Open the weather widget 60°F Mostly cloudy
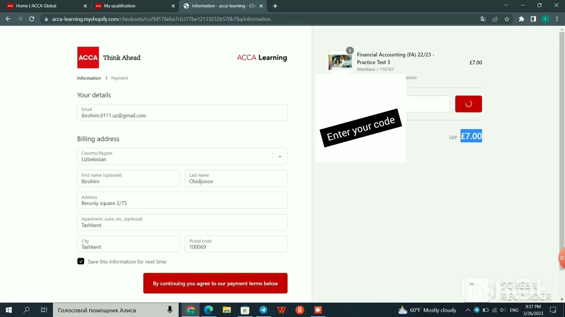Image resolution: width=565 pixels, height=317 pixels. click(x=427, y=310)
